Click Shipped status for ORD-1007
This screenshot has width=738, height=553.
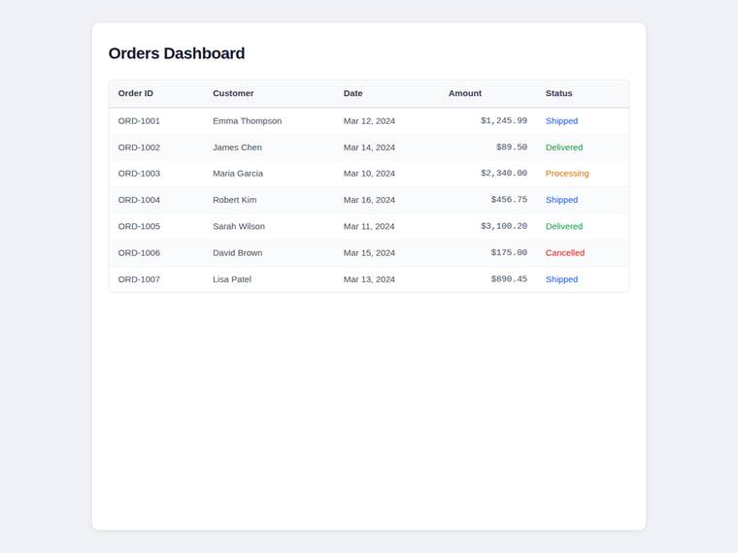tap(561, 279)
